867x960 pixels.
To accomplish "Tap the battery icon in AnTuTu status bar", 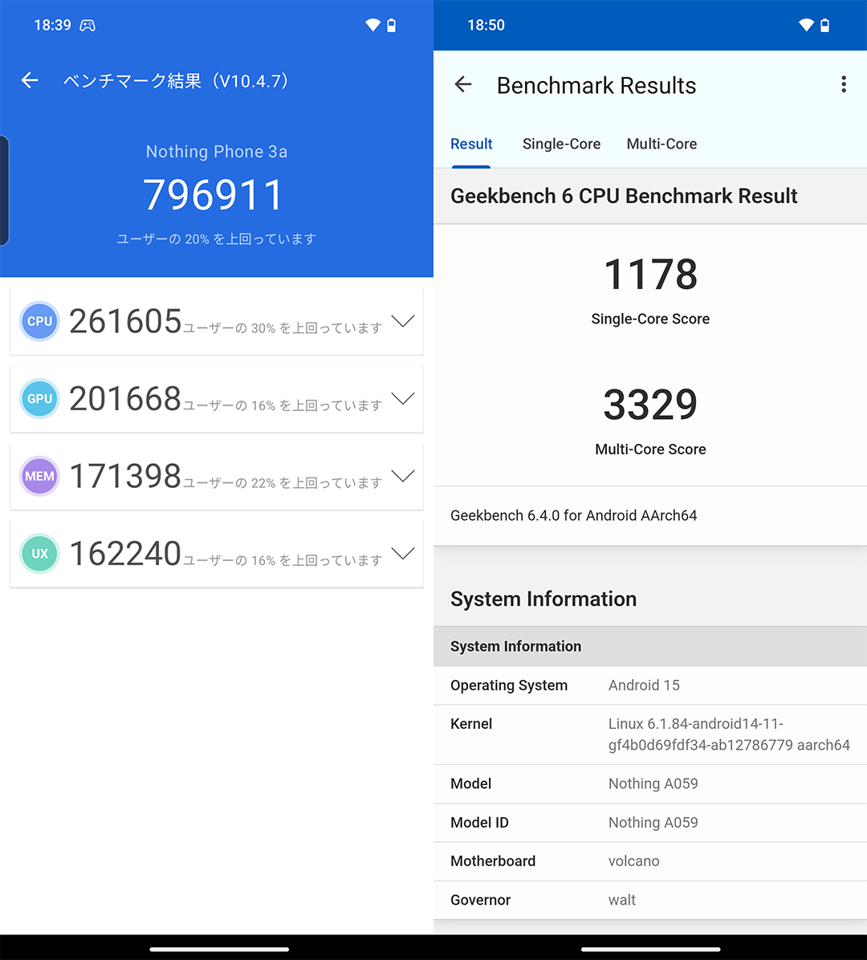I will pyautogui.click(x=391, y=25).
